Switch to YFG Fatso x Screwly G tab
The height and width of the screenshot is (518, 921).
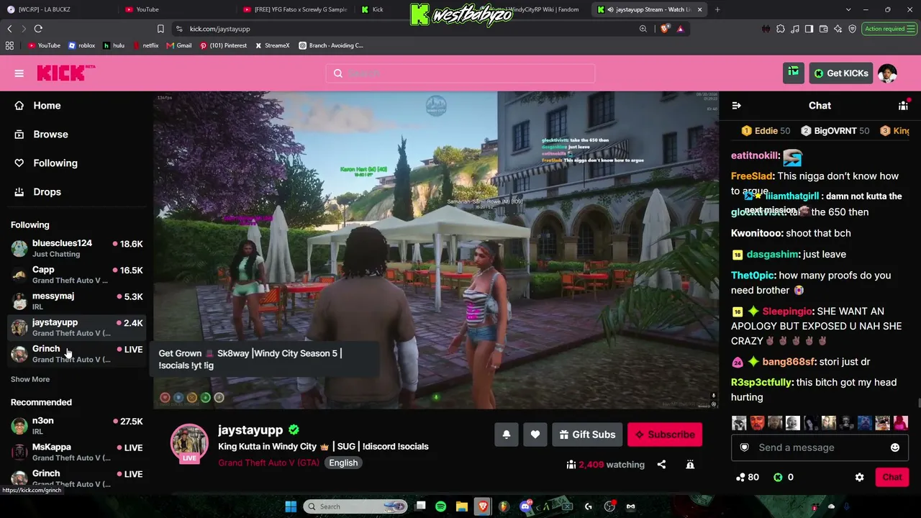296,9
